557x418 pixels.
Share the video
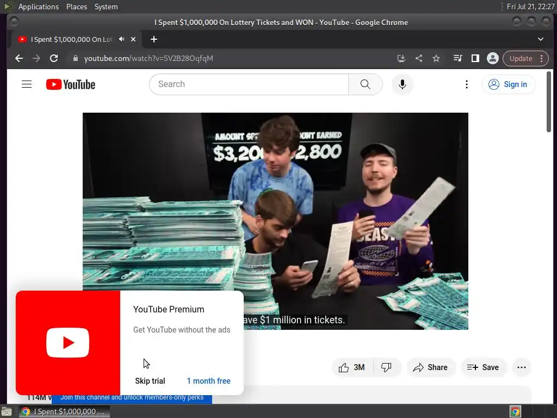(430, 367)
